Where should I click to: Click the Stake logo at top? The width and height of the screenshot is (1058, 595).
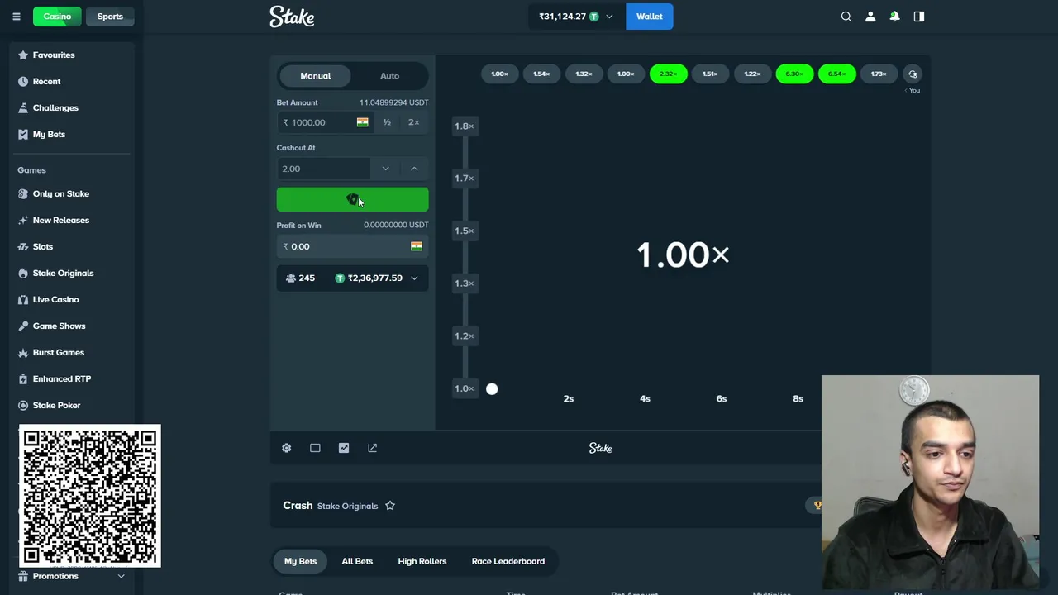point(292,17)
